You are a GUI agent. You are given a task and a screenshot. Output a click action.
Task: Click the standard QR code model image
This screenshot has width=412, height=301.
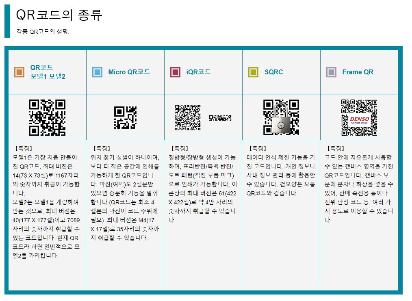[x=47, y=117]
